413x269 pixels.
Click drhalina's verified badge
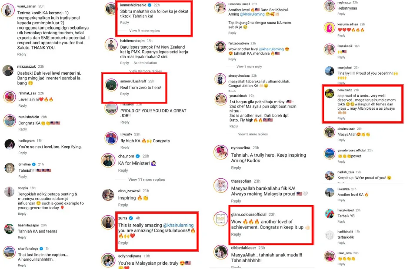tap(34, 164)
